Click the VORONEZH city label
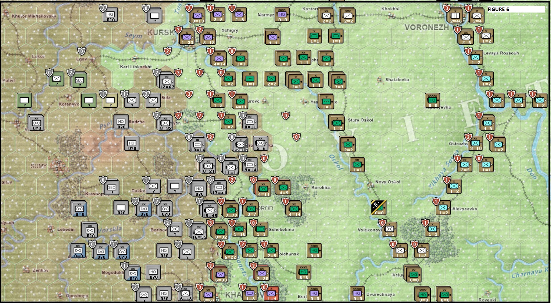Screen dimensions: 551x303 [x=426, y=27]
